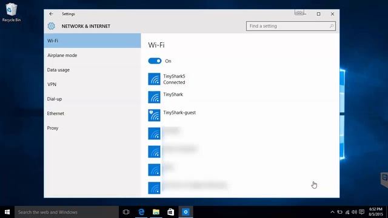Show hidden system tray icons
The width and height of the screenshot is (388, 218).
(x=332, y=212)
